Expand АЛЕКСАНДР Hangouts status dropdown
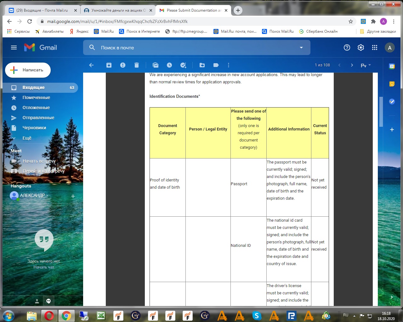This screenshot has height=322, width=403. tap(47, 196)
